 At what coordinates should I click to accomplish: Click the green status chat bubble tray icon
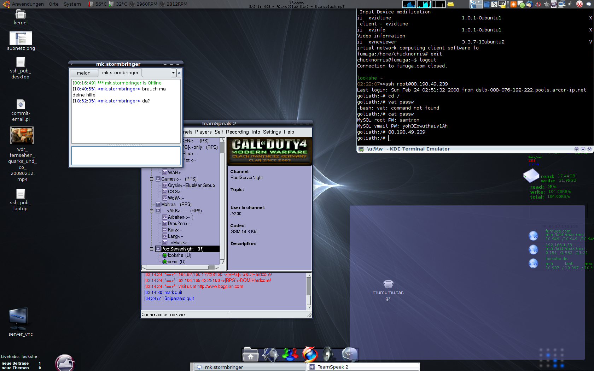[521, 4]
